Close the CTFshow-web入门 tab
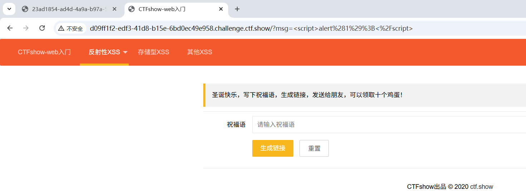This screenshot has width=526, height=191. coord(221,9)
